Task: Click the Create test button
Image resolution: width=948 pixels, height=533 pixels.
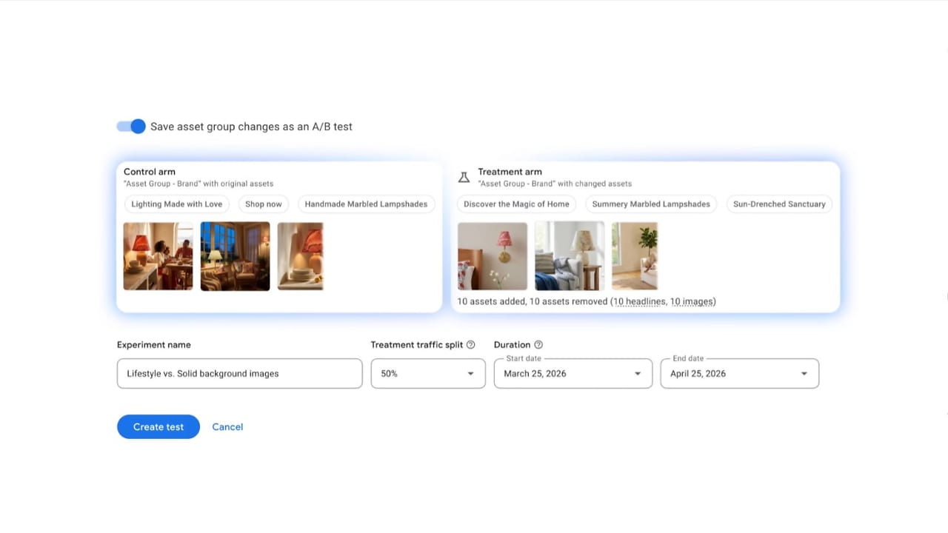Action: click(x=158, y=427)
